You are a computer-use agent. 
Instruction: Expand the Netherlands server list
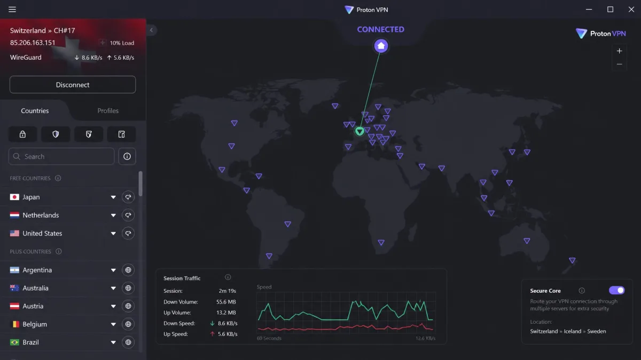pyautogui.click(x=113, y=215)
